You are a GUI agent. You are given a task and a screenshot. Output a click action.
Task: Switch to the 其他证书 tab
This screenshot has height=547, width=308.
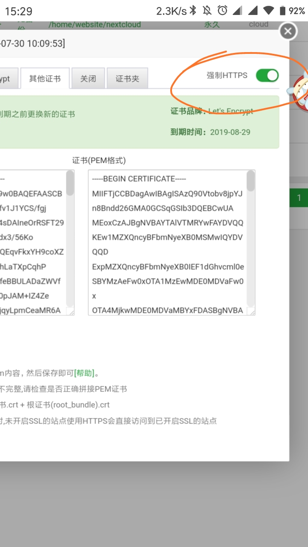point(45,79)
